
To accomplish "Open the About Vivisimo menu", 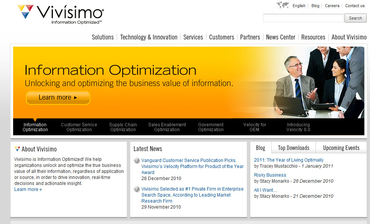I will coord(349,37).
